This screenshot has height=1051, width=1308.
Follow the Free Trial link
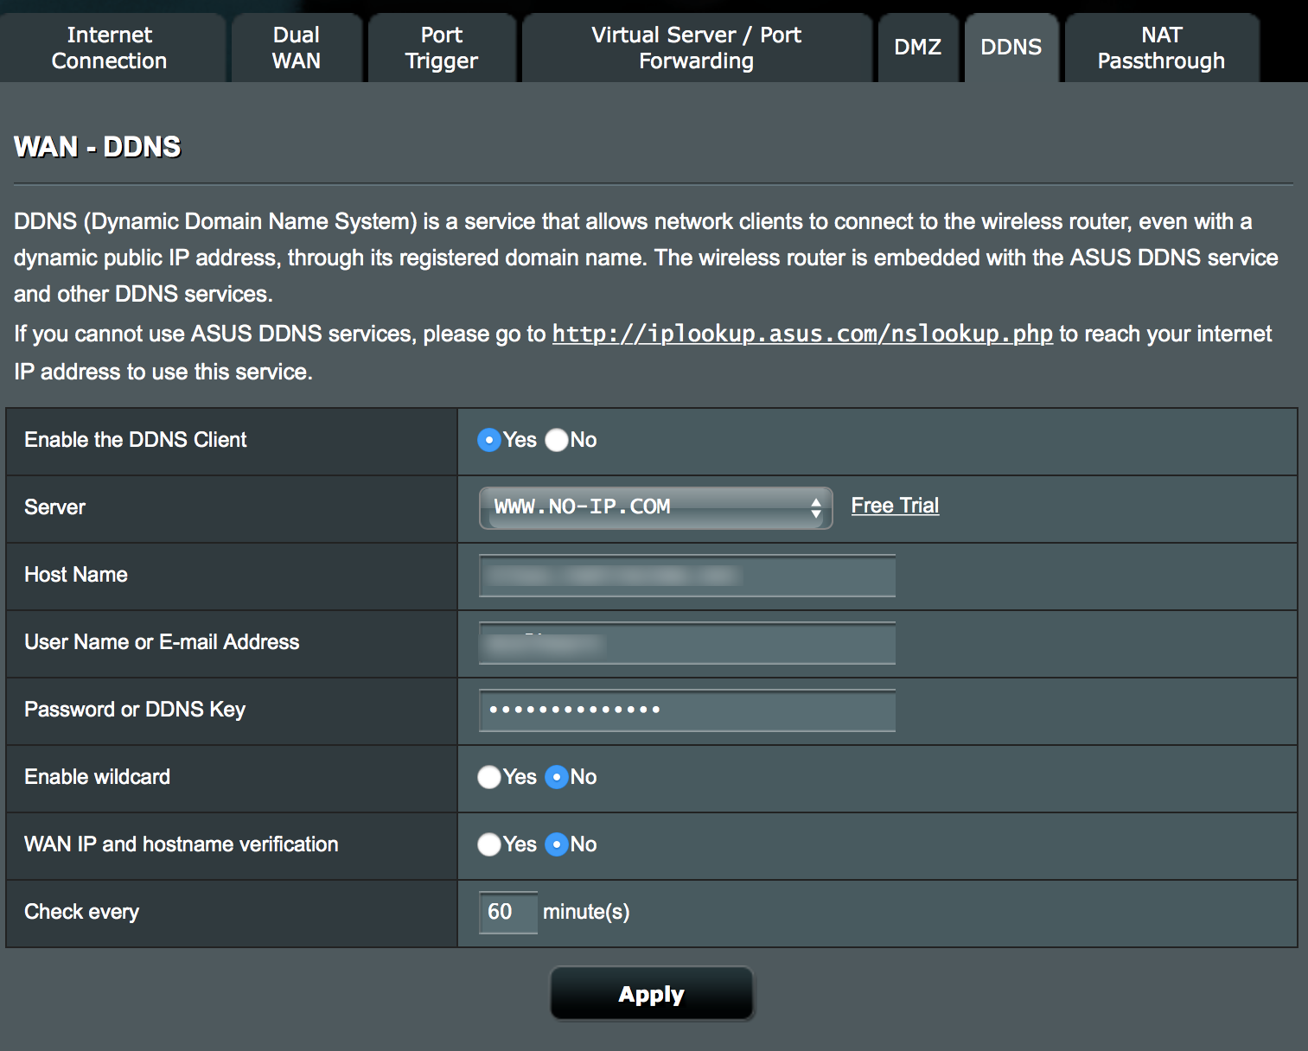click(895, 506)
